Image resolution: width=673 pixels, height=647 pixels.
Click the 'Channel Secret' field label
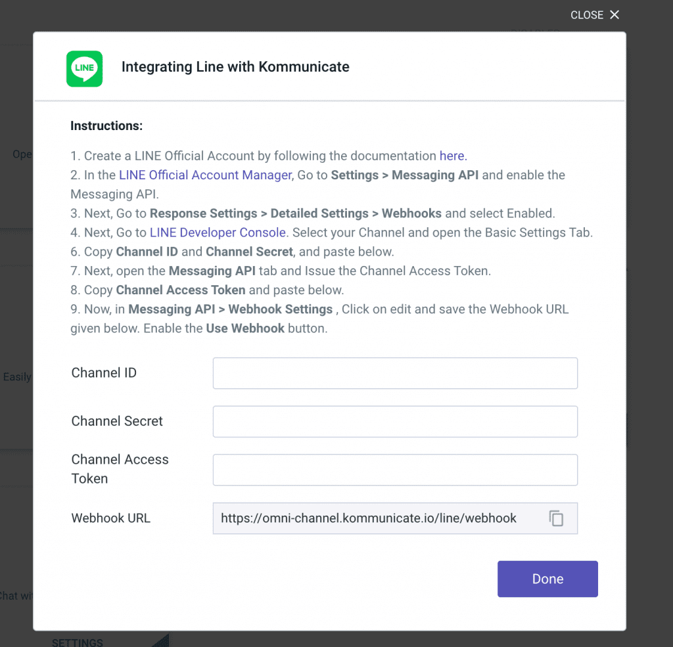click(x=117, y=421)
